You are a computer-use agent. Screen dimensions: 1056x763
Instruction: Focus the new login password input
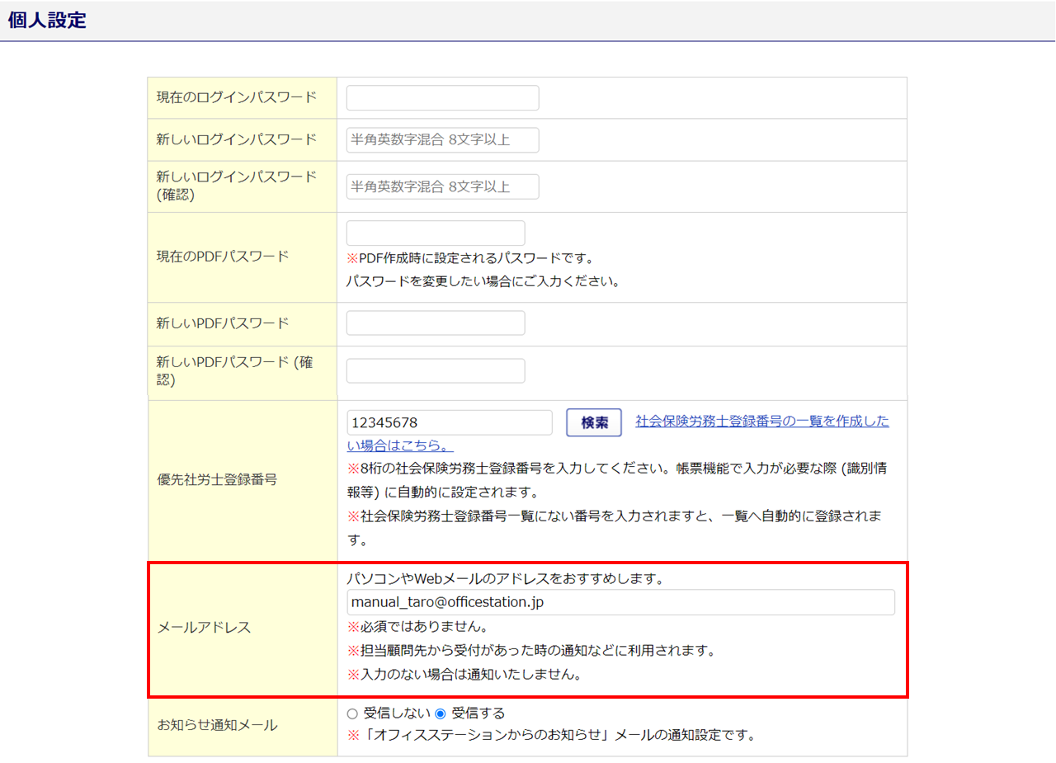tap(442, 140)
